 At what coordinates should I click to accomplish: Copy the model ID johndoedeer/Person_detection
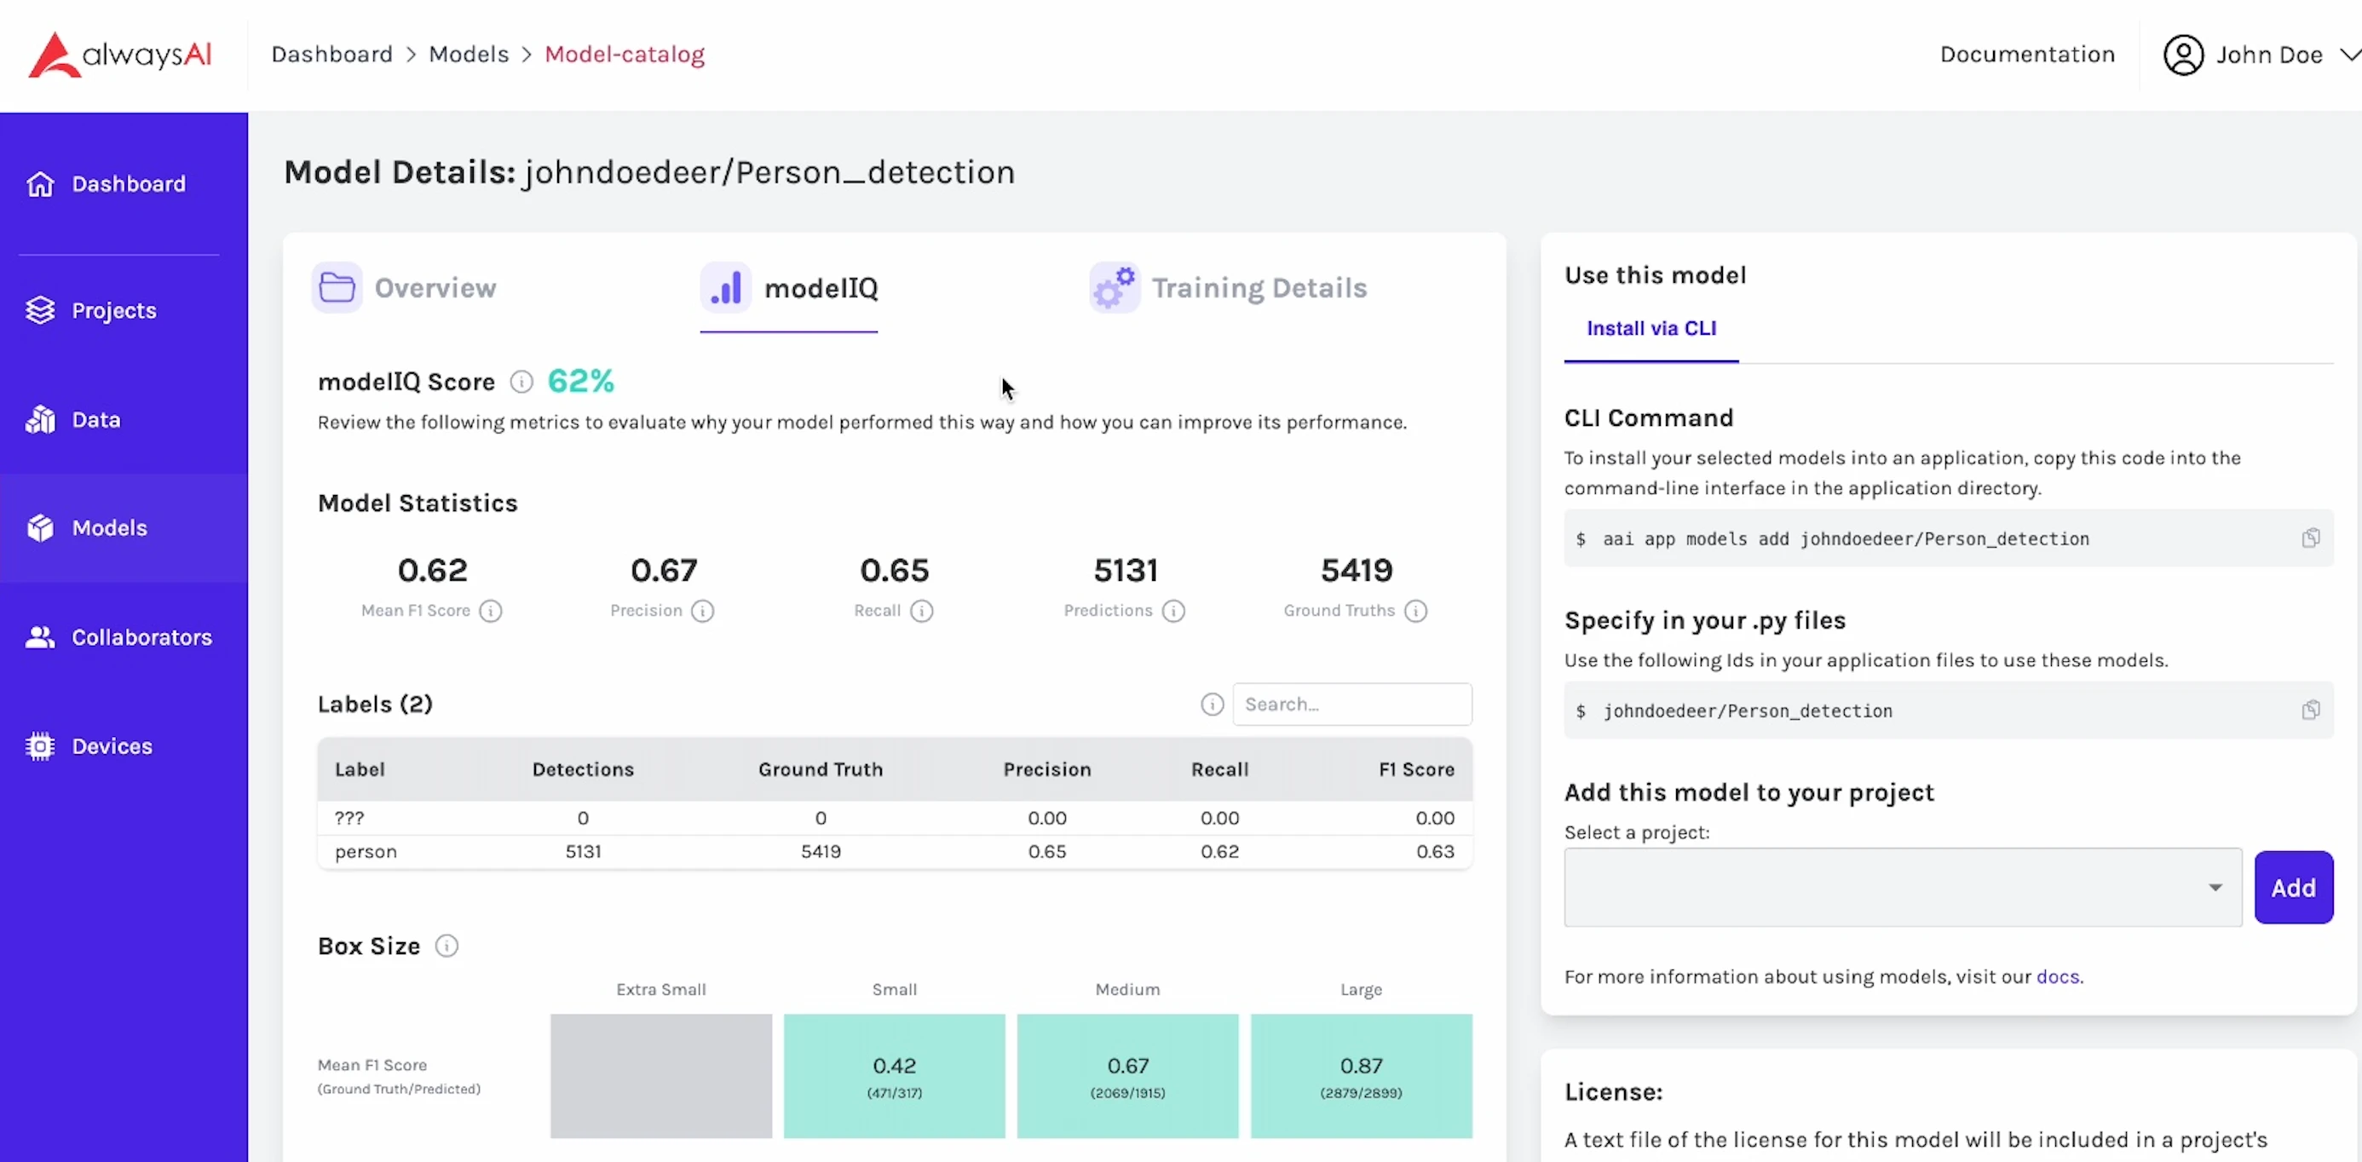[2310, 710]
